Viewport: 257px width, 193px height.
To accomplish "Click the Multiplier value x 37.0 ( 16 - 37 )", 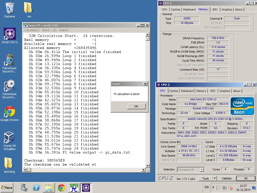I will tap(189, 151).
